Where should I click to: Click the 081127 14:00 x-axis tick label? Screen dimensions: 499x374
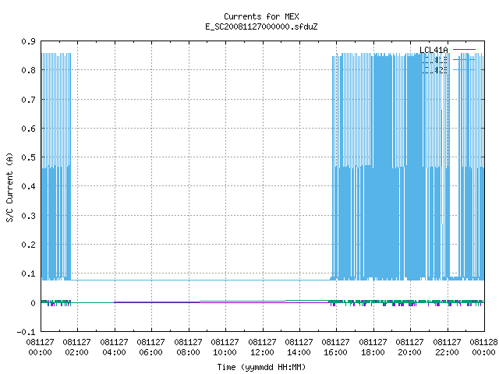pyautogui.click(x=299, y=348)
